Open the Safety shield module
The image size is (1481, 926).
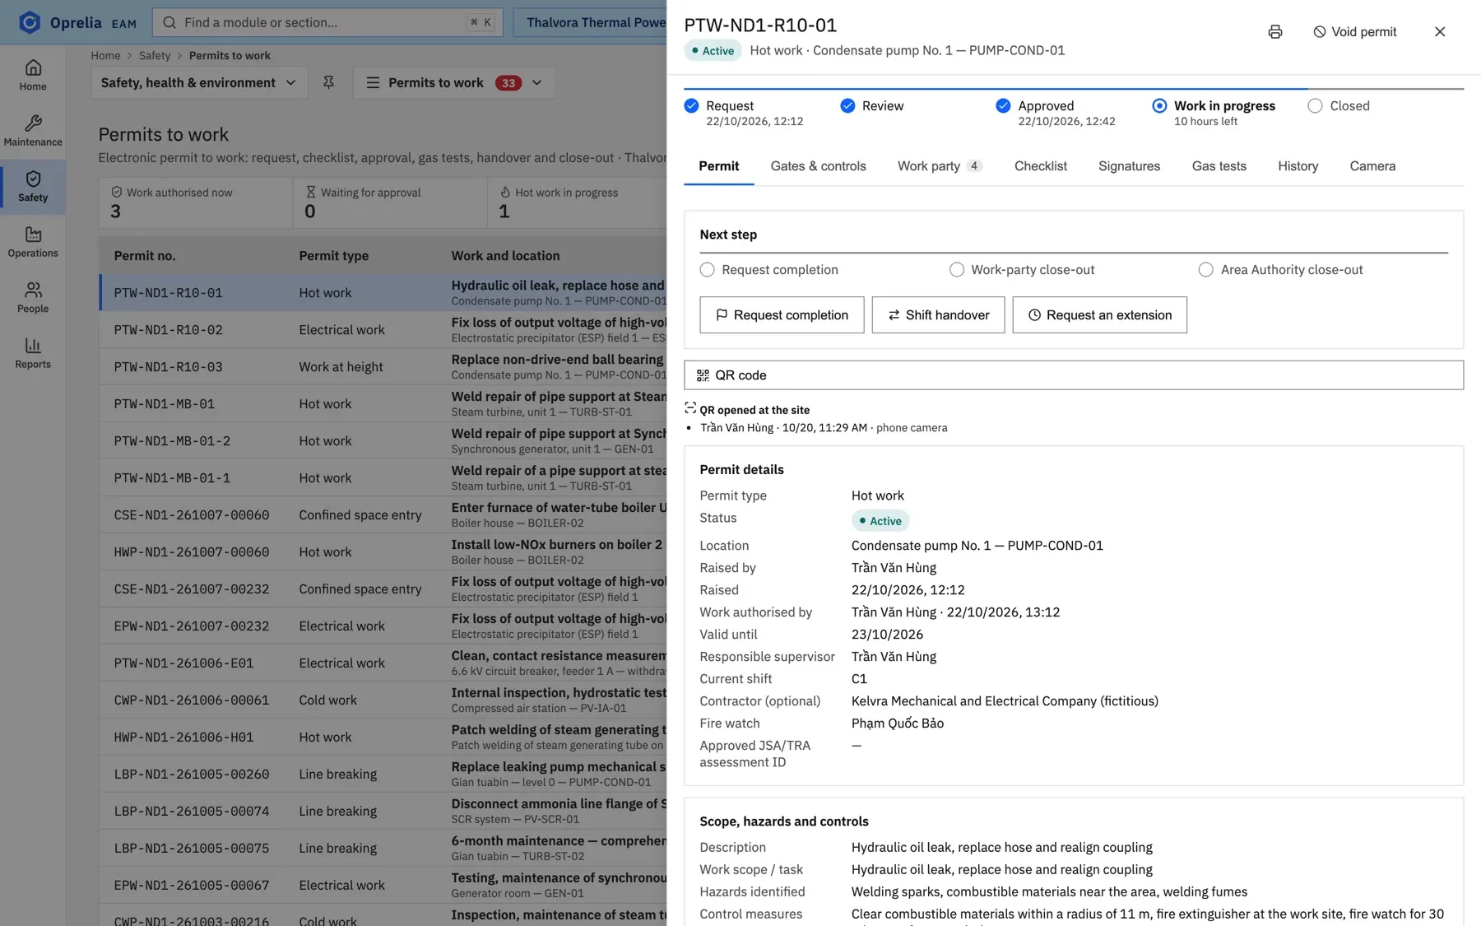pos(33,186)
